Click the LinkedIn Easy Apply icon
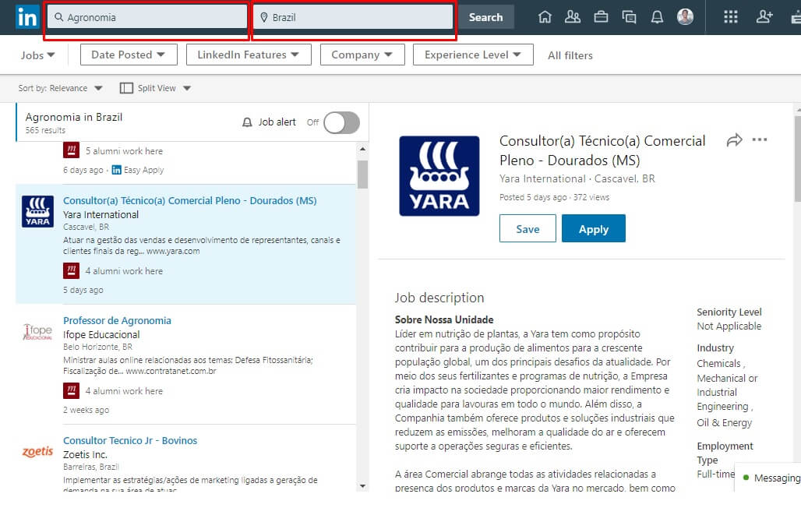The image size is (801, 508). [116, 170]
